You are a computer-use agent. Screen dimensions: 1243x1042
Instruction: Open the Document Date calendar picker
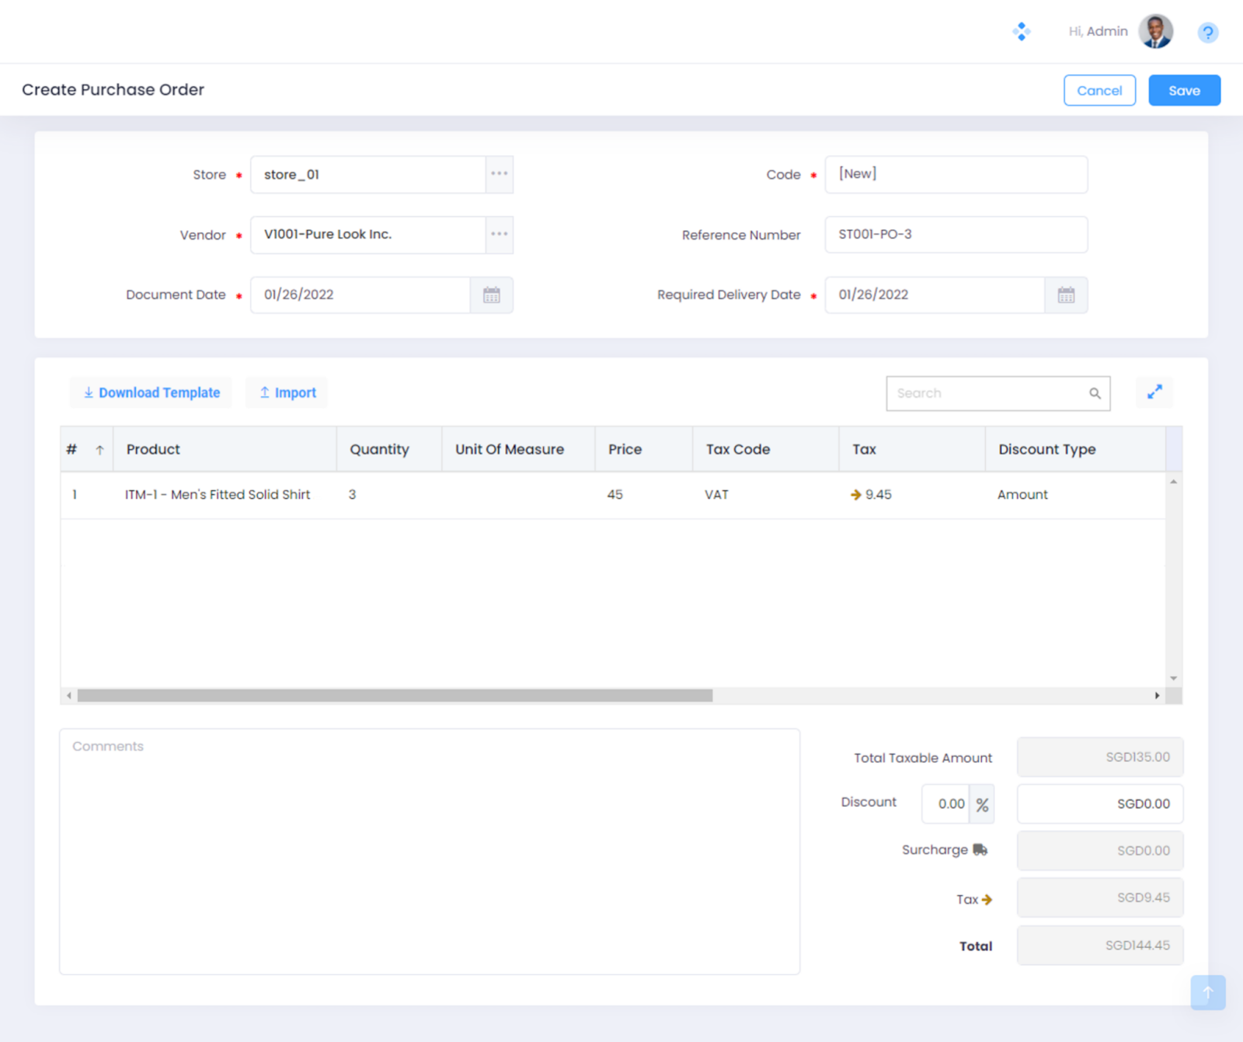492,295
